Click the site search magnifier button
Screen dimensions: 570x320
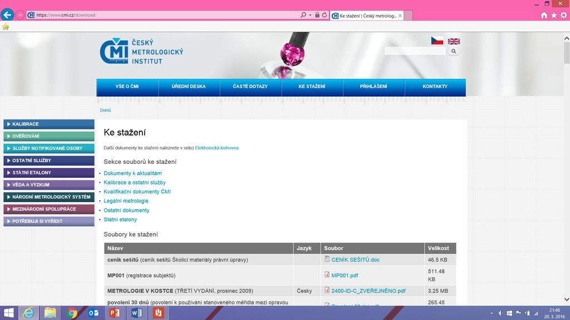click(453, 51)
